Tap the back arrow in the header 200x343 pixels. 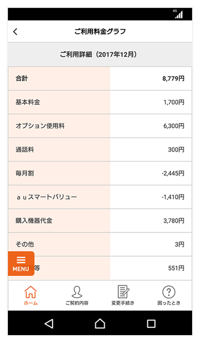click(15, 32)
